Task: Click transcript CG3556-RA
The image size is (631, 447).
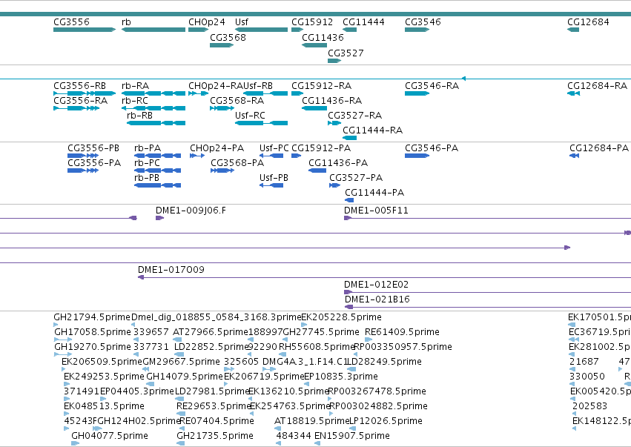Action: (76, 108)
